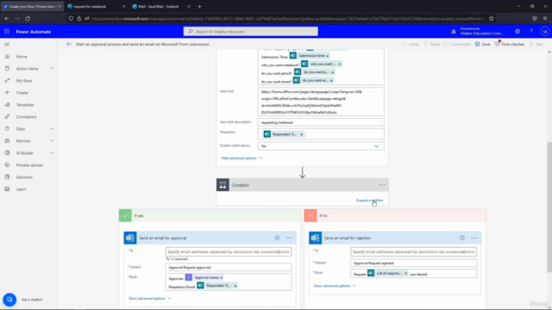Viewport: 552px width, 310px height.
Task: Show advanced options in rejection email card
Action: click(x=335, y=286)
